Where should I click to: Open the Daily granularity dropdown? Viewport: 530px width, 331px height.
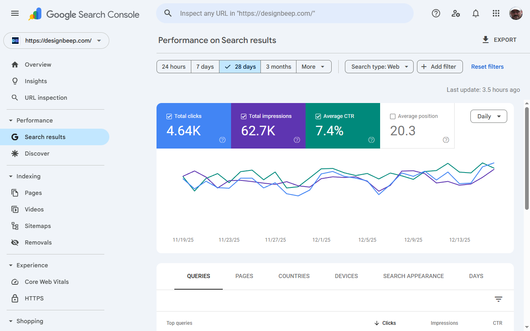pos(489,116)
